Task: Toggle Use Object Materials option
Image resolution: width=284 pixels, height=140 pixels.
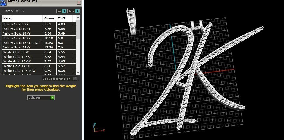Action: 60,79
